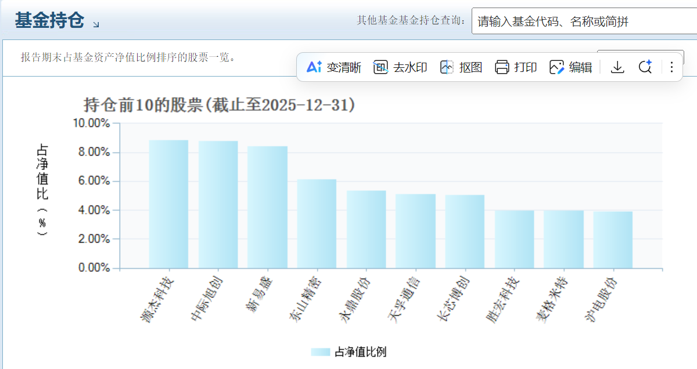
Task: Click the 天孚通信 bar
Action: point(415,231)
